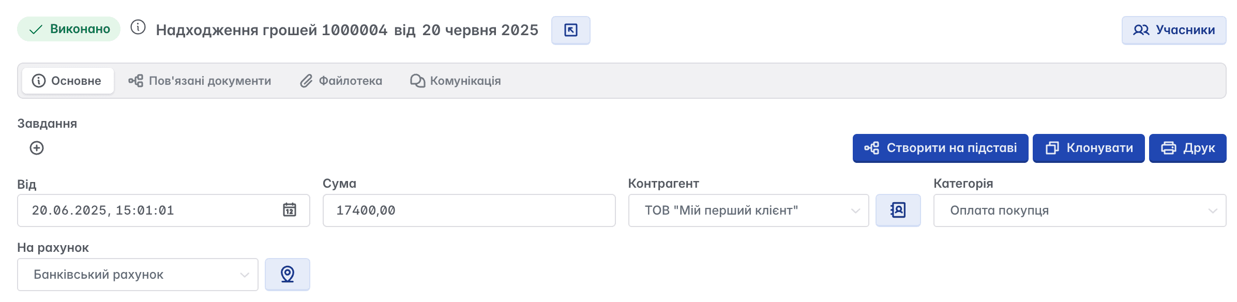Click into the Сума field 17400,00
Screen dimensions: 1237x302
469,210
